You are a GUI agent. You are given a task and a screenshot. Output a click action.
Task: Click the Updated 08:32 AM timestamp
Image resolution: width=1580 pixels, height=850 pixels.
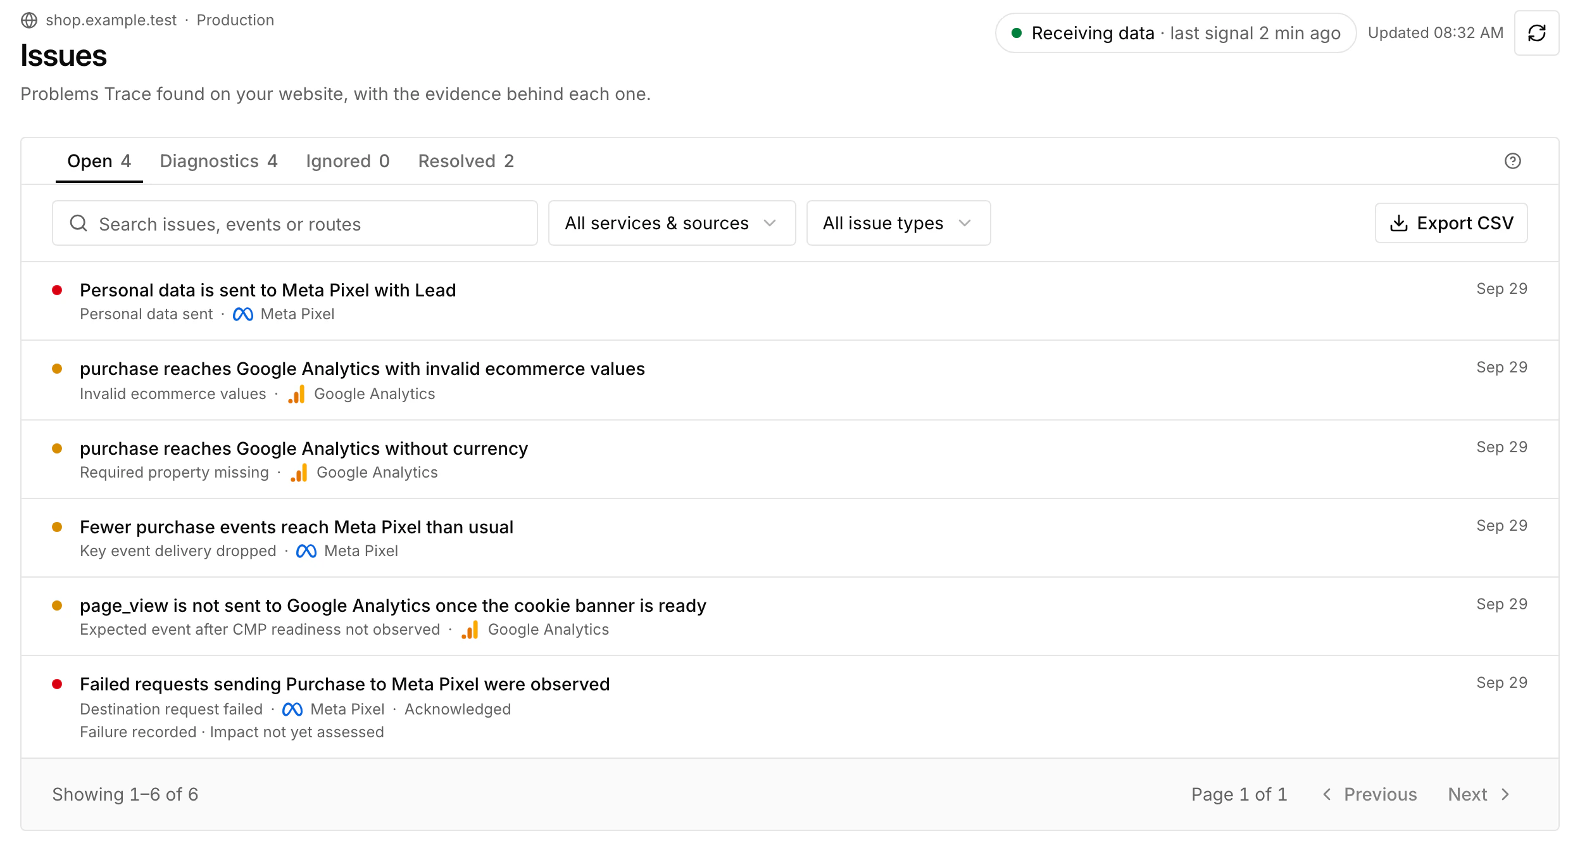(x=1435, y=33)
